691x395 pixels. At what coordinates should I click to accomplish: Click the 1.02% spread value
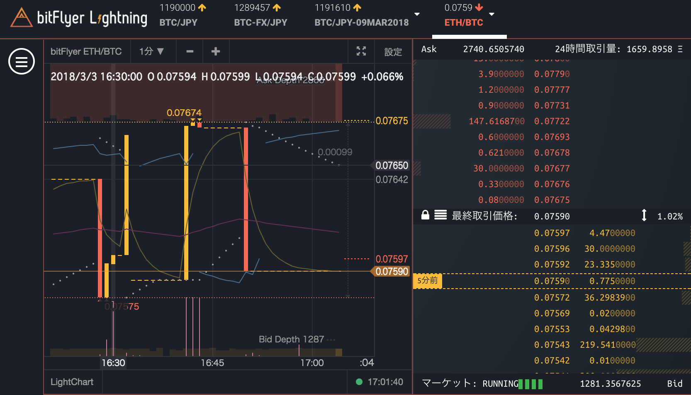pos(670,217)
